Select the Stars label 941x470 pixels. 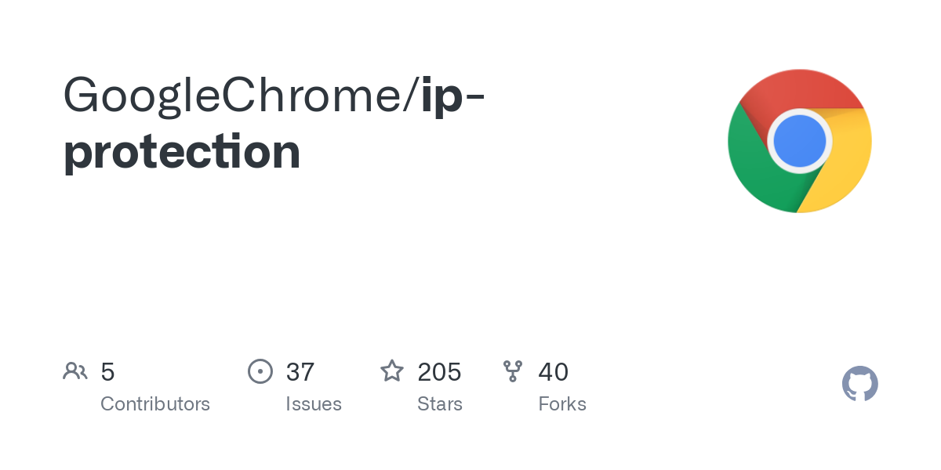[440, 404]
